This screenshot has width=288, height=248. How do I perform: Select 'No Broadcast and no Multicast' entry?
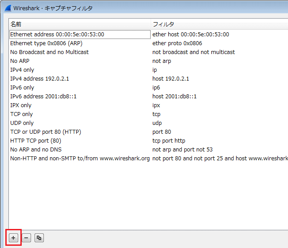click(x=50, y=52)
